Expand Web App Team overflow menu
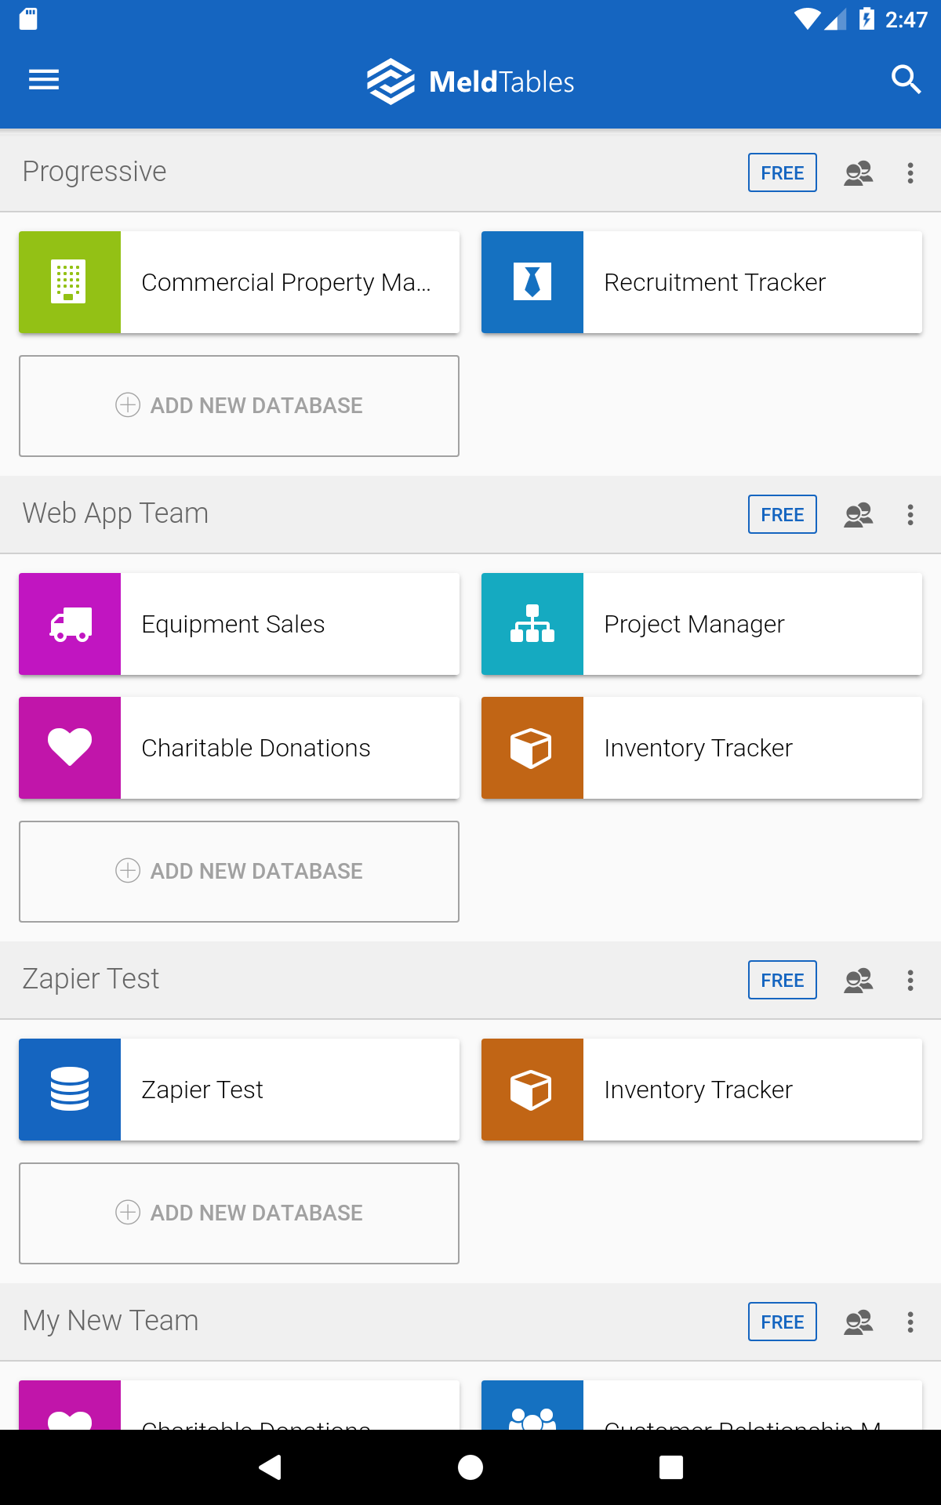Image resolution: width=941 pixels, height=1505 pixels. 910,514
